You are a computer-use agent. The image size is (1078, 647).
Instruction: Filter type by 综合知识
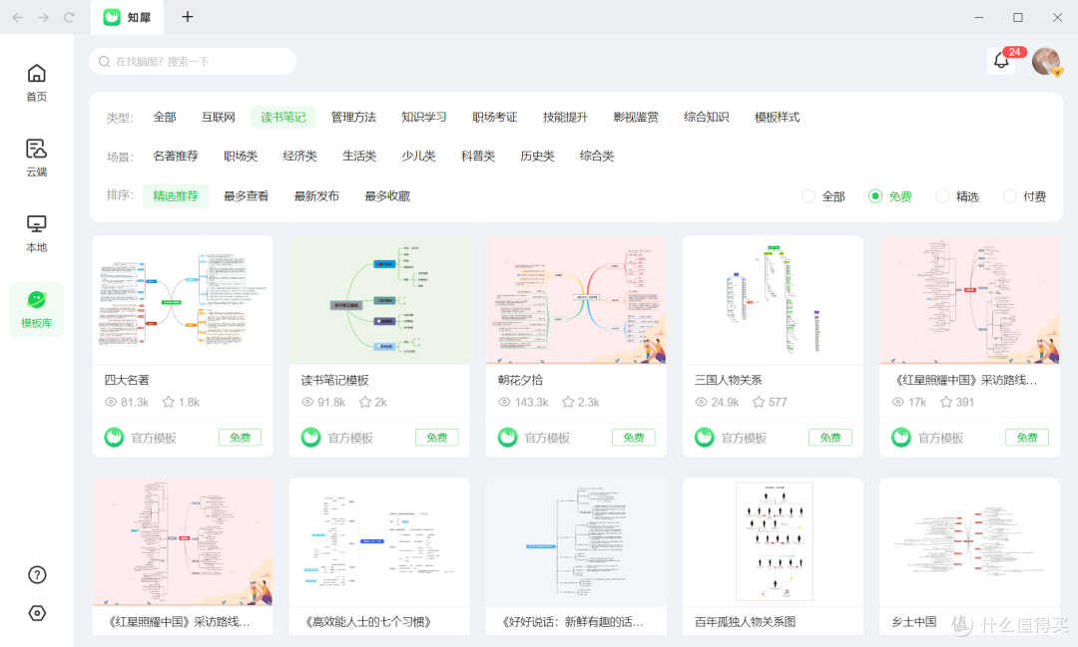[706, 118]
